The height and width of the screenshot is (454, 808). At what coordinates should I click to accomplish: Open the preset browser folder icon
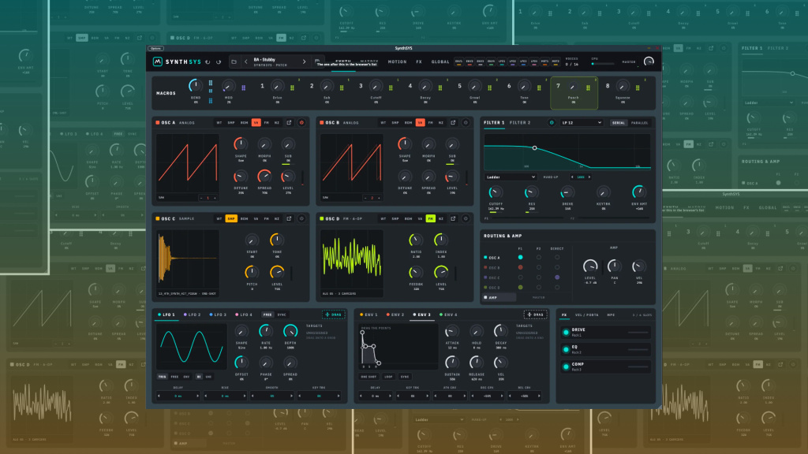click(234, 61)
